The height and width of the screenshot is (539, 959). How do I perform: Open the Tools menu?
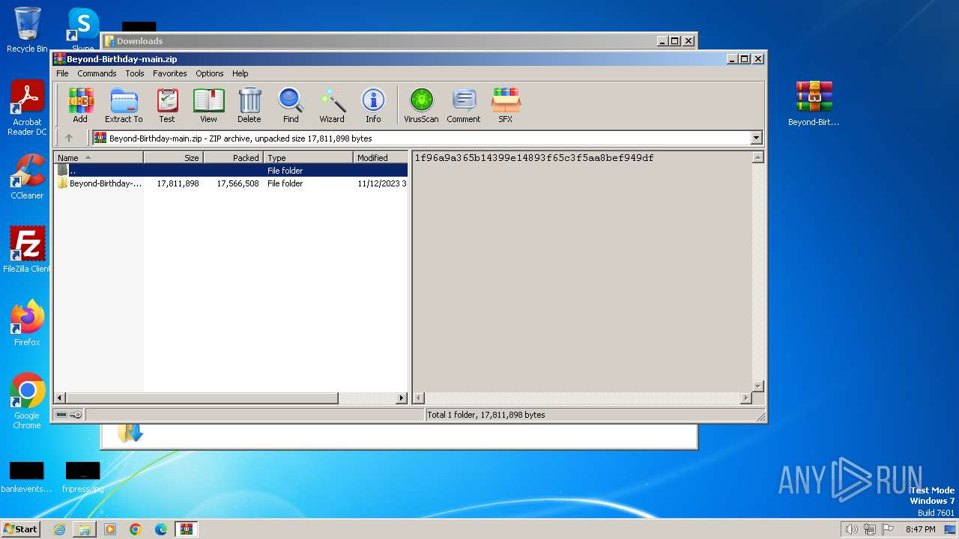pos(135,73)
